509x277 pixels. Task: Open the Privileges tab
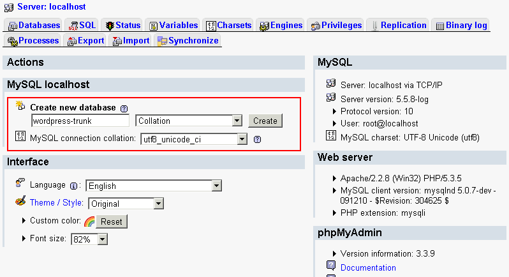tap(336, 26)
